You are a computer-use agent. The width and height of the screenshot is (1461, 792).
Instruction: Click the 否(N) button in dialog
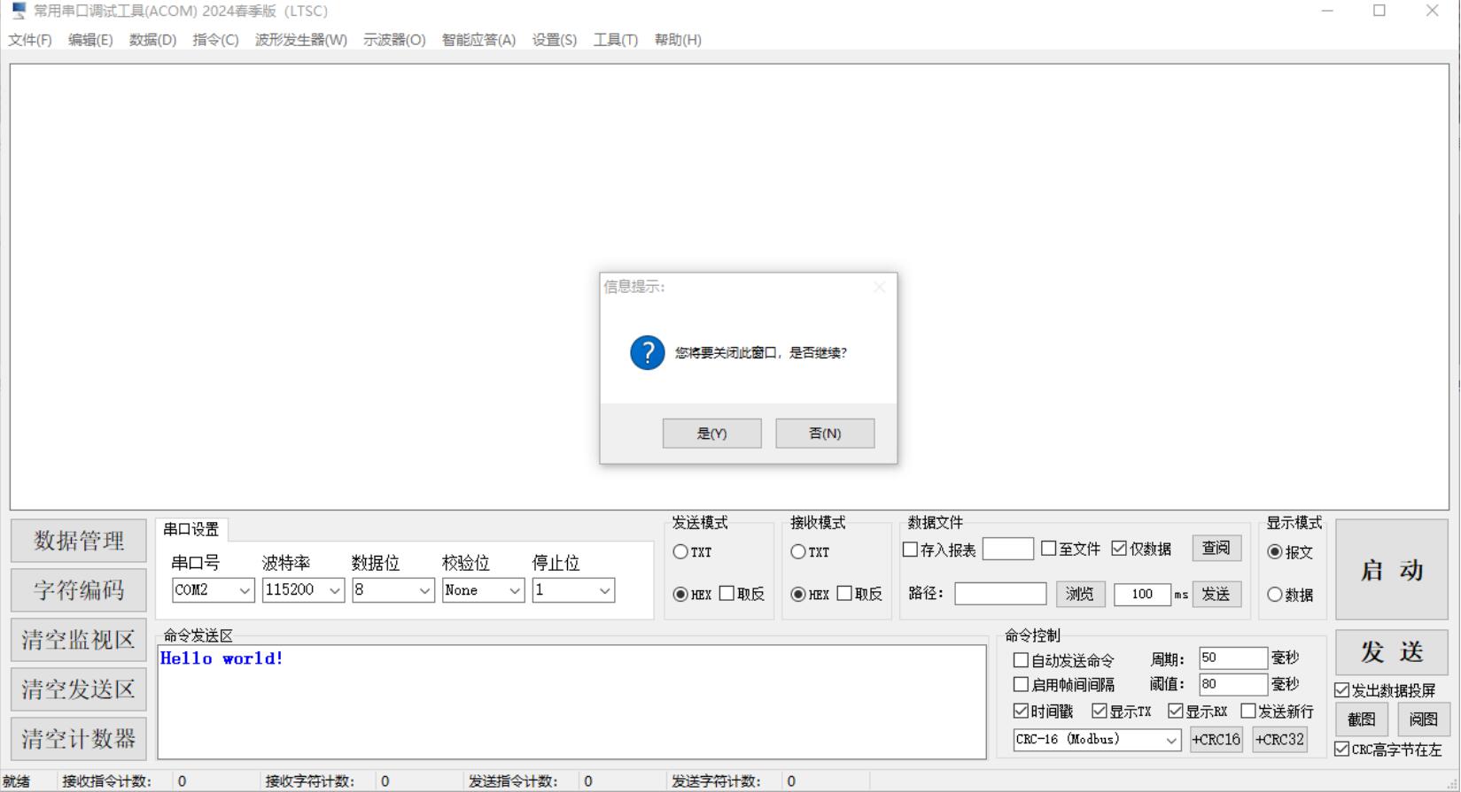824,434
